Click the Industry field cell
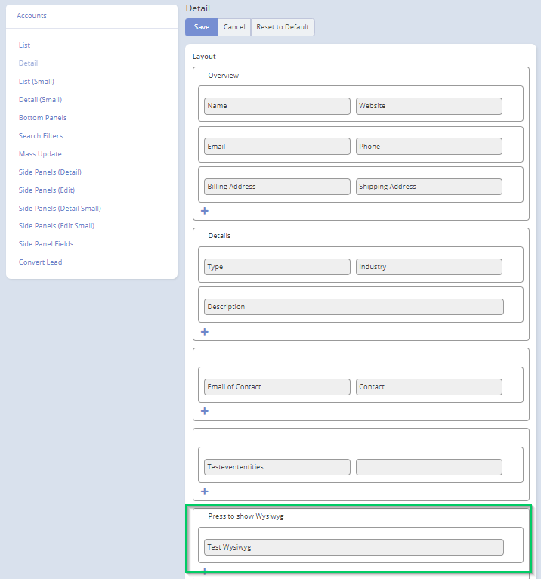Screen dimensions: 541x579 pyautogui.click(x=428, y=267)
